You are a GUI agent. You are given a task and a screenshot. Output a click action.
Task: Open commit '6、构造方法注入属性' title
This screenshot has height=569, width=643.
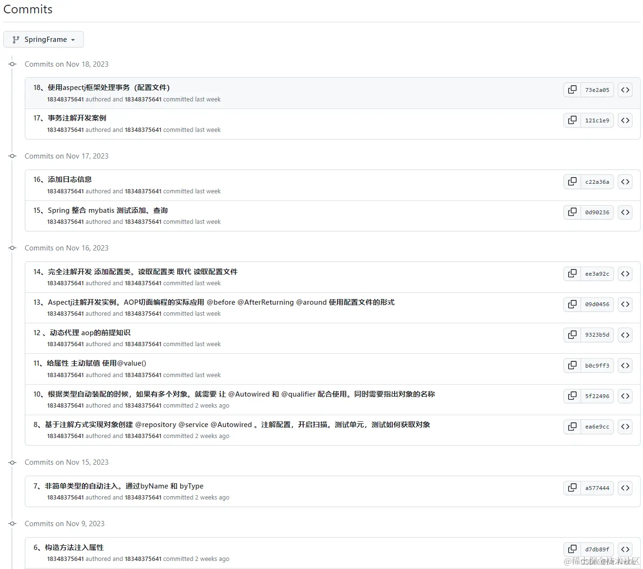pyautogui.click(x=68, y=547)
